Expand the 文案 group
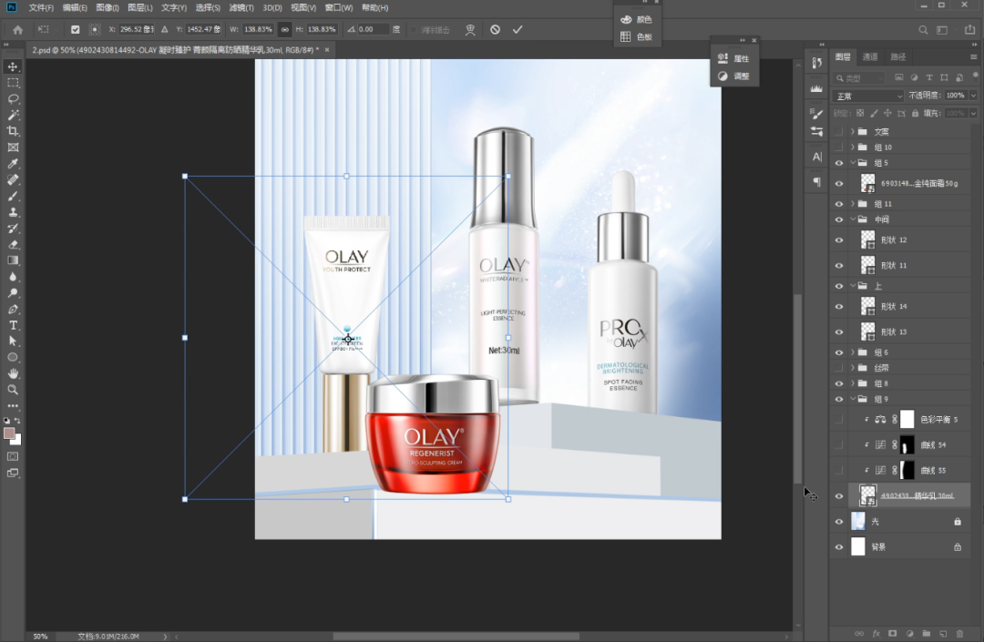 coord(853,132)
